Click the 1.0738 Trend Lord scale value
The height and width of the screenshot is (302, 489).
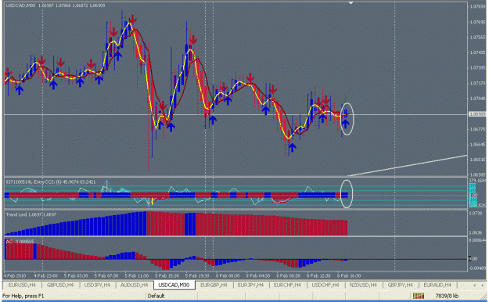pyautogui.click(x=476, y=214)
